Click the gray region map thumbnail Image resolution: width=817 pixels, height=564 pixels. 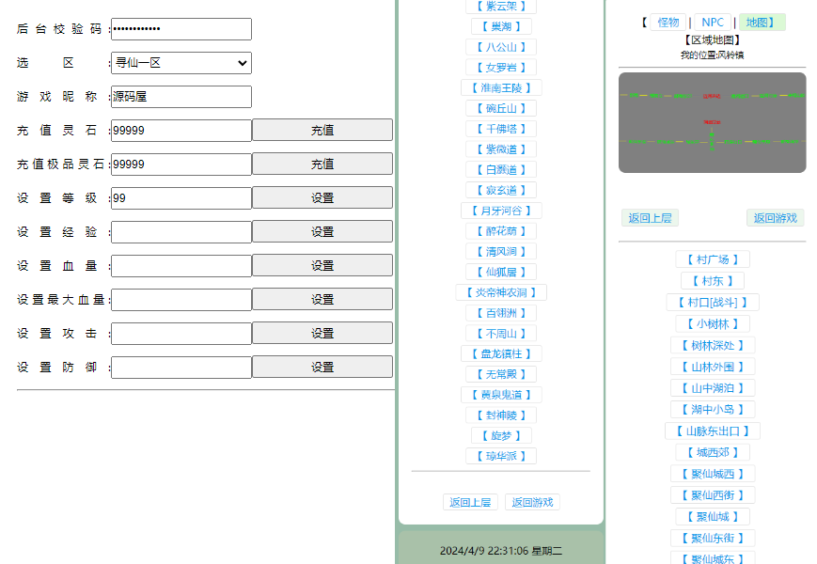pyautogui.click(x=713, y=123)
